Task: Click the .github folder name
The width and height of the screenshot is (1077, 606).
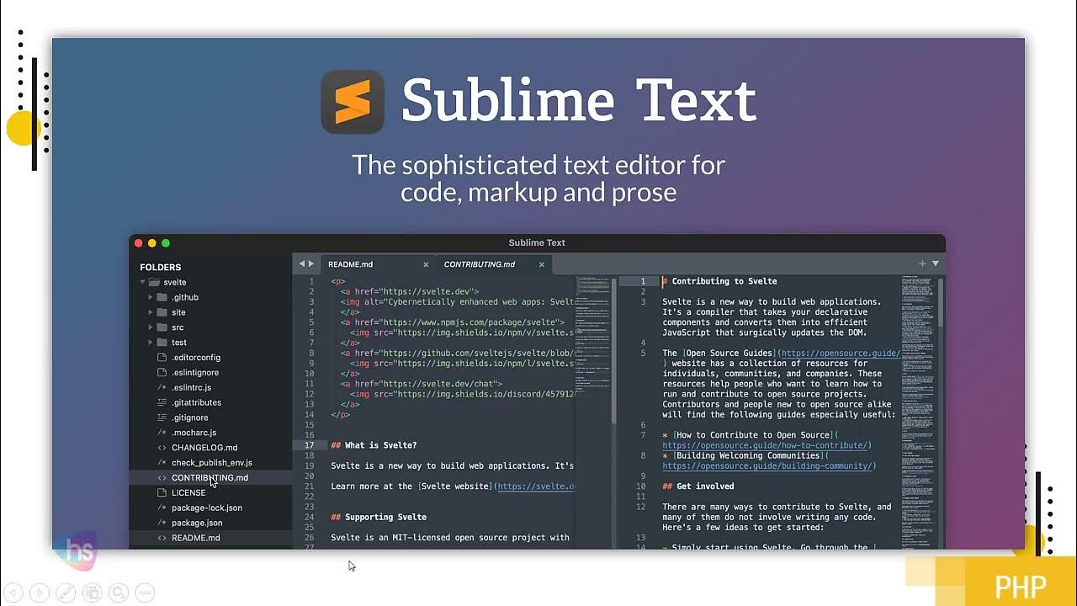Action: click(x=185, y=297)
